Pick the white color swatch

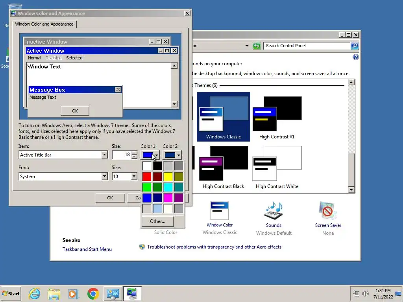point(147,166)
